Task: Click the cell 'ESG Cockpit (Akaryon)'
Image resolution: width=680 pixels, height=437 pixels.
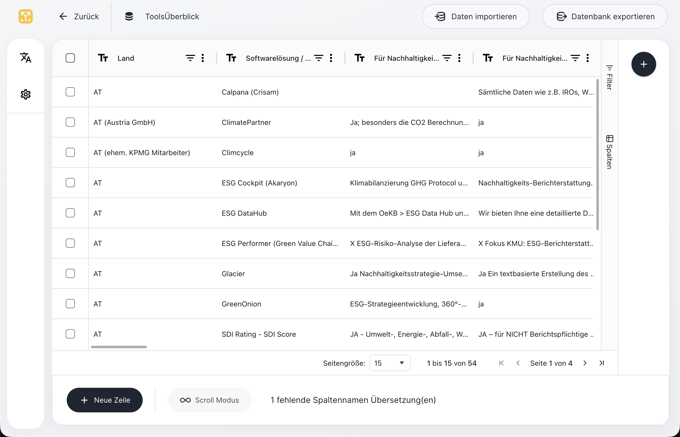Action: coord(281,183)
